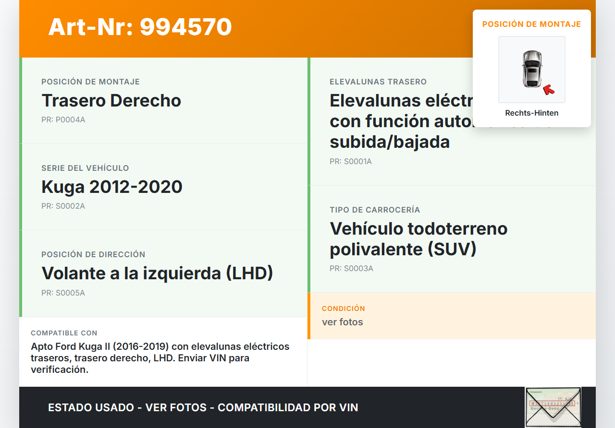Select the "subida/bajada" elevalunas description text

[x=390, y=142]
